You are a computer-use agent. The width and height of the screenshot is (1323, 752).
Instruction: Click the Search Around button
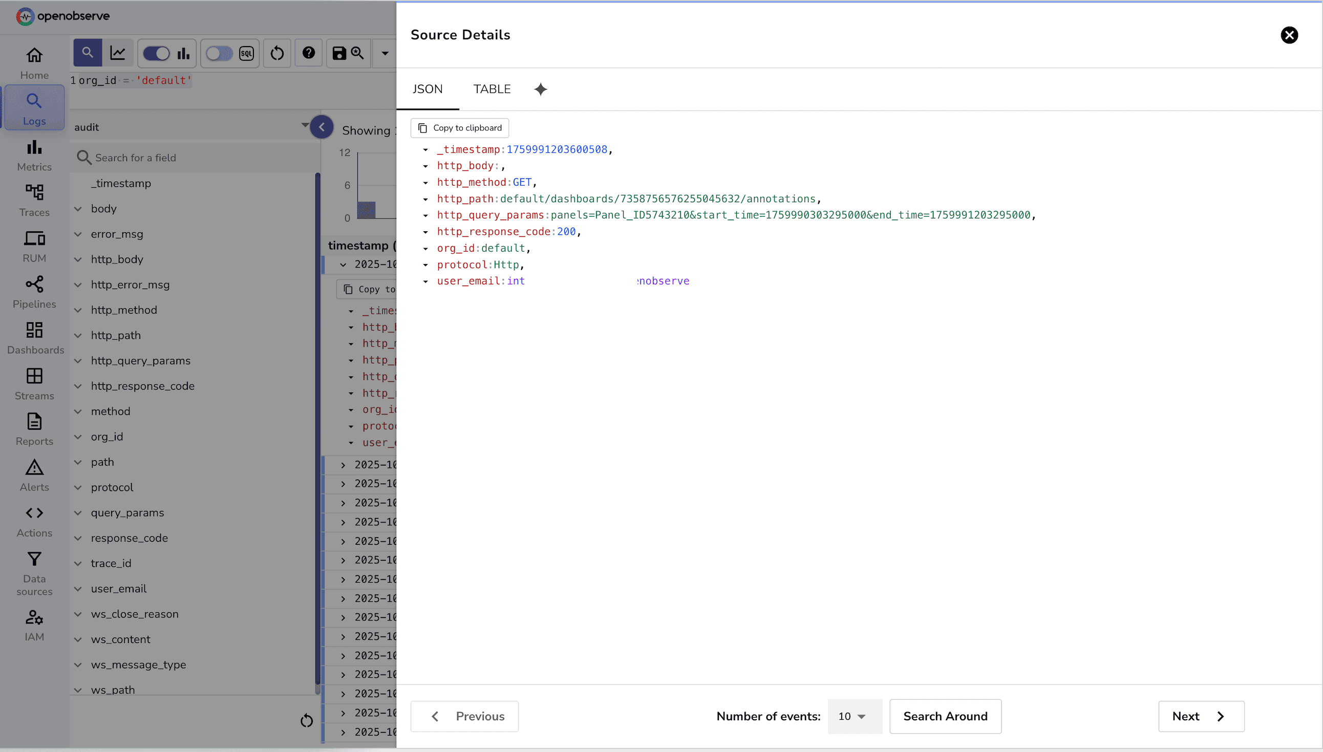(945, 716)
